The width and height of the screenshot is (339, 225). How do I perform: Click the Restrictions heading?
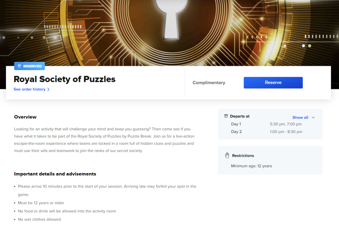tap(243, 155)
